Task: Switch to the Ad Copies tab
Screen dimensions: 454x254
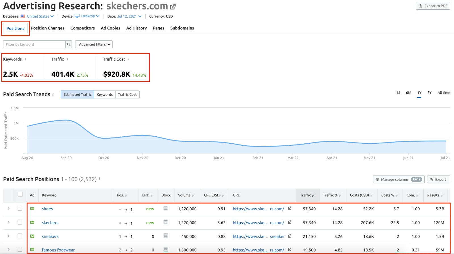Action: 110,28
